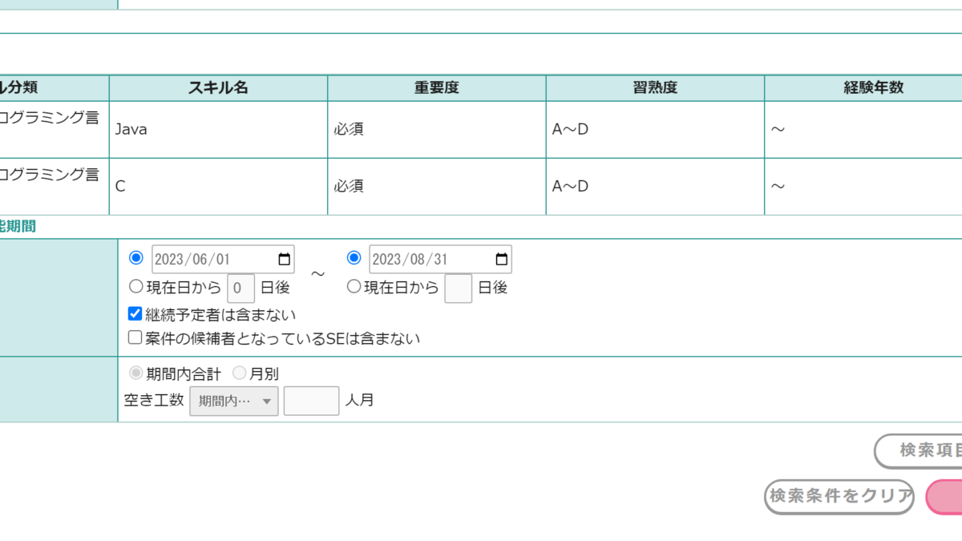Image resolution: width=962 pixels, height=541 pixels.
Task: Click the スキル名 column header
Action: [218, 88]
